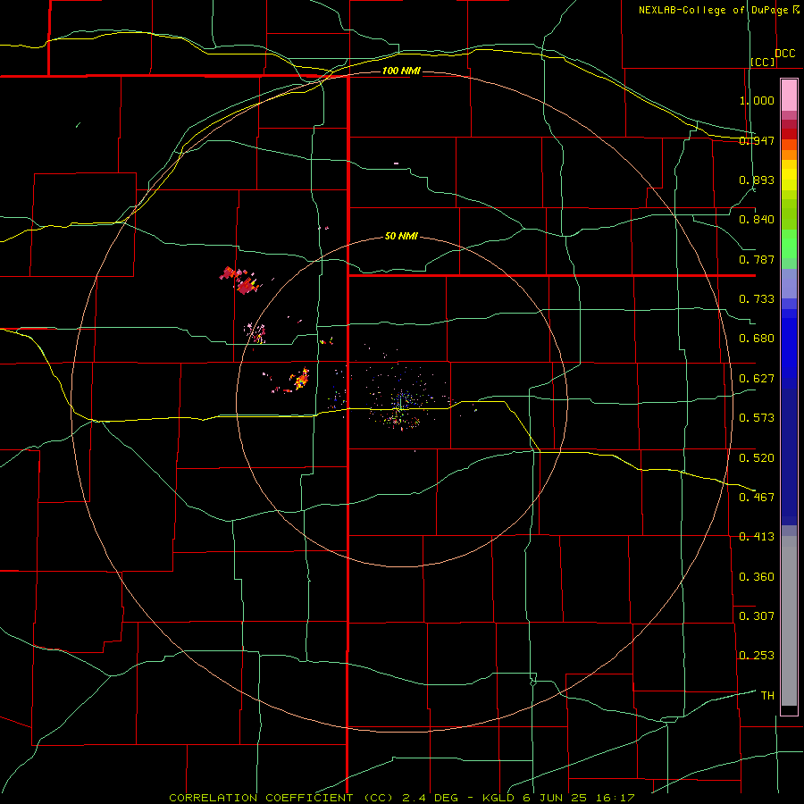Click the 0.947 color scale value
804x804 pixels.
(x=757, y=140)
